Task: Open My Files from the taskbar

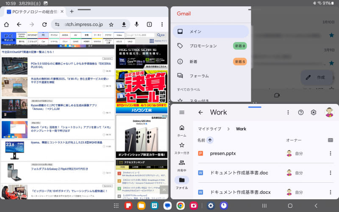Action: (142, 206)
